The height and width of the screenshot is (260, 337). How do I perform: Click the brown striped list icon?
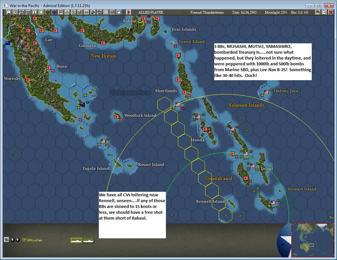click(x=112, y=12)
